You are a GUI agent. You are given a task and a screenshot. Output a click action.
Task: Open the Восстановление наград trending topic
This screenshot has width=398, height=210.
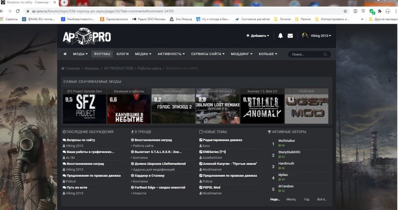click(153, 140)
